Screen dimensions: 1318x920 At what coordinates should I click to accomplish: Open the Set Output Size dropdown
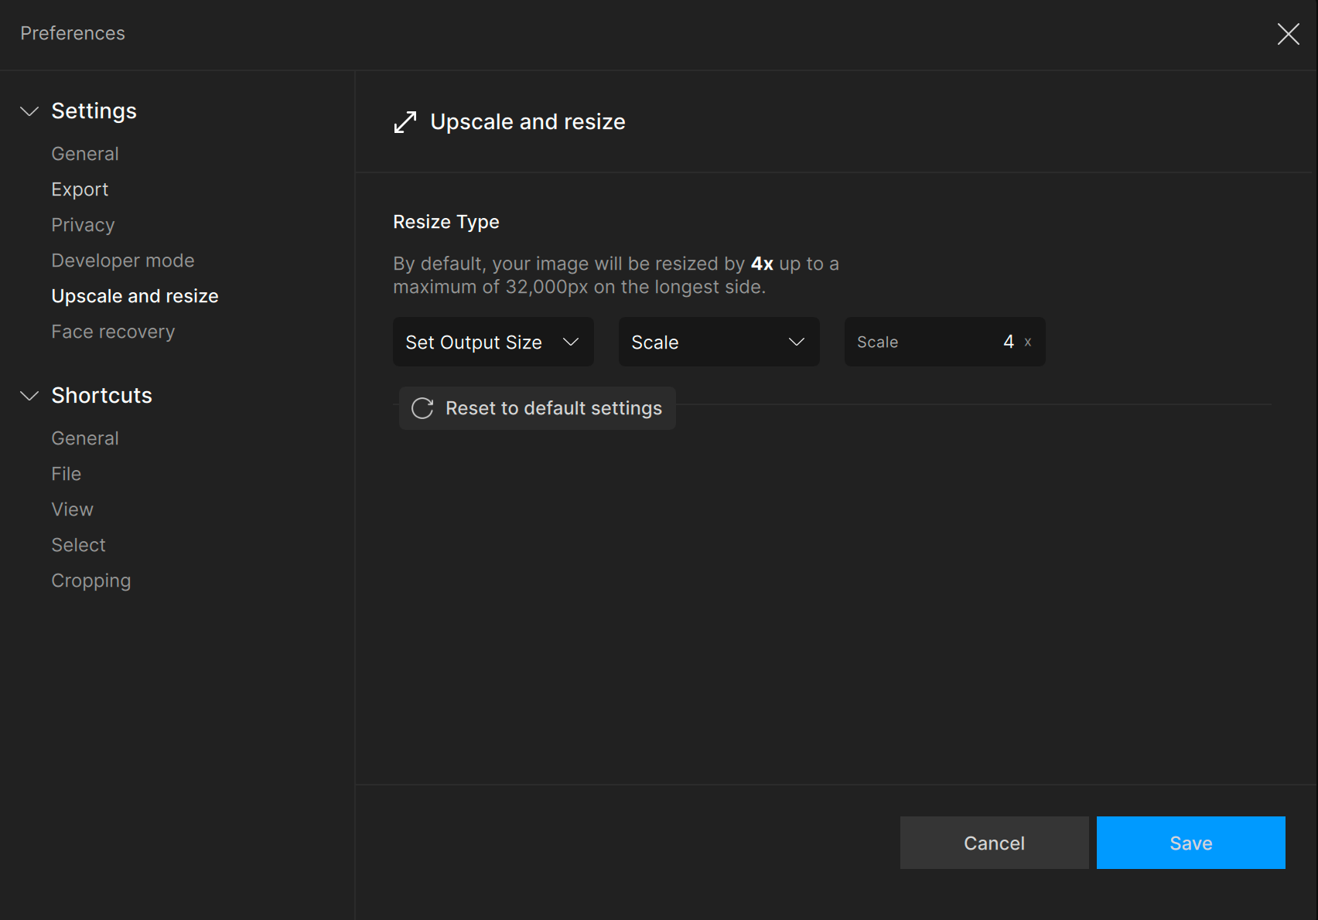(x=493, y=342)
